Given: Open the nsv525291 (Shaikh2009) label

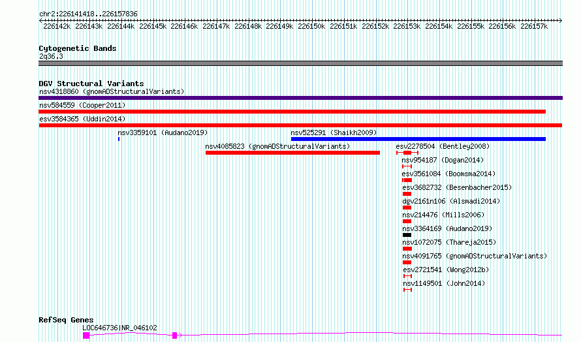Looking at the screenshot, I should 334,132.
